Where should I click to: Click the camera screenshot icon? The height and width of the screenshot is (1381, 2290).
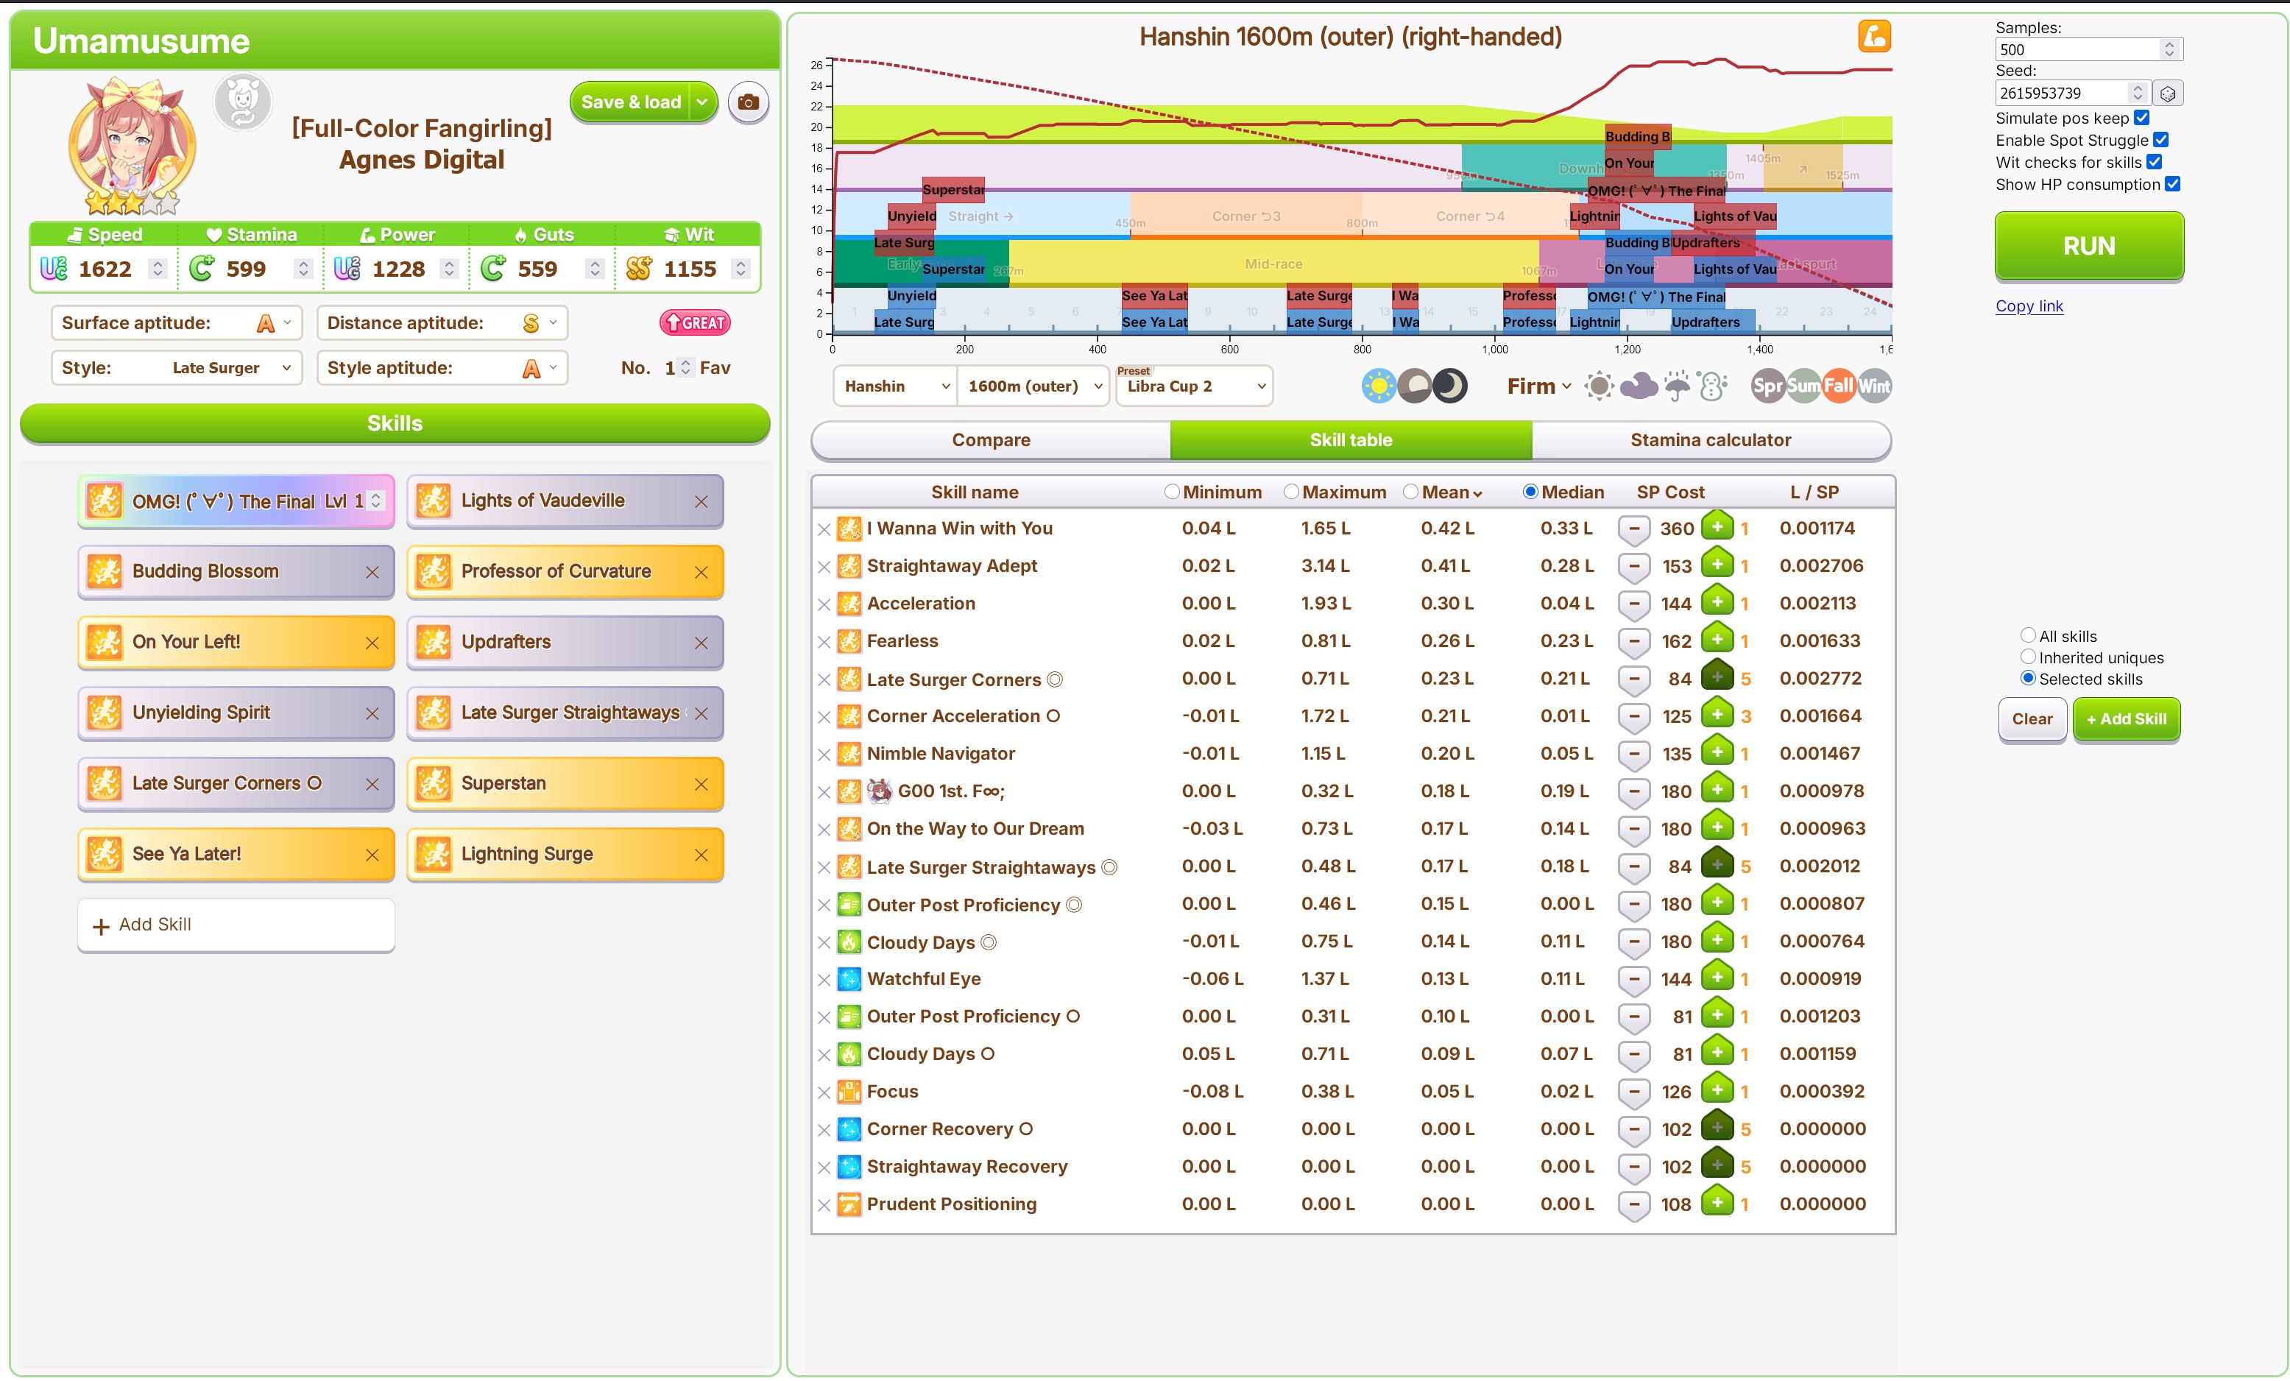click(x=748, y=102)
